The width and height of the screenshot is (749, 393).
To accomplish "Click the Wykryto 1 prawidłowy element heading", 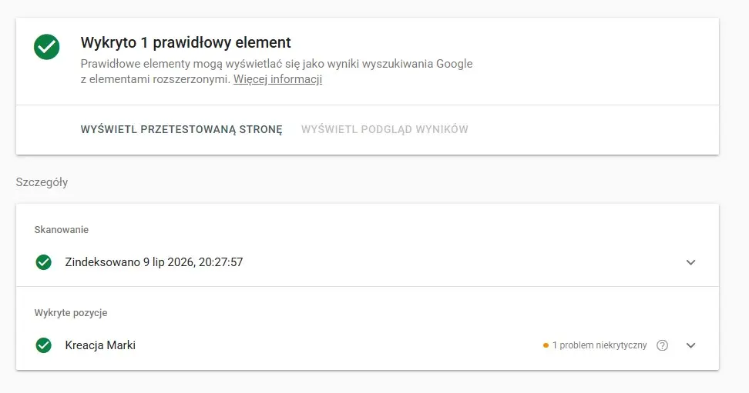I will (x=186, y=42).
